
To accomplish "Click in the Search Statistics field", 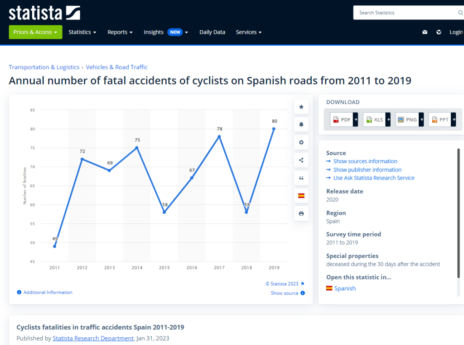I will point(406,13).
